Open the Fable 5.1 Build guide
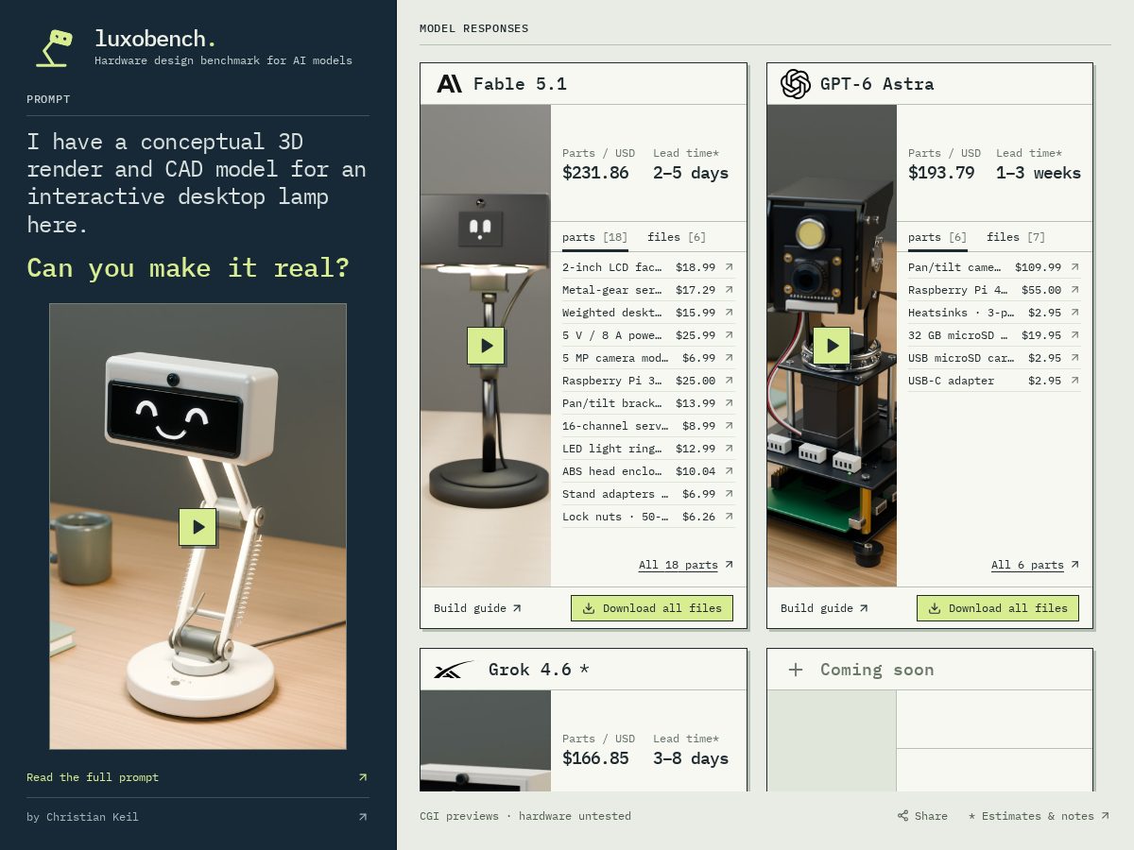The width and height of the screenshot is (1134, 850). [x=477, y=608]
